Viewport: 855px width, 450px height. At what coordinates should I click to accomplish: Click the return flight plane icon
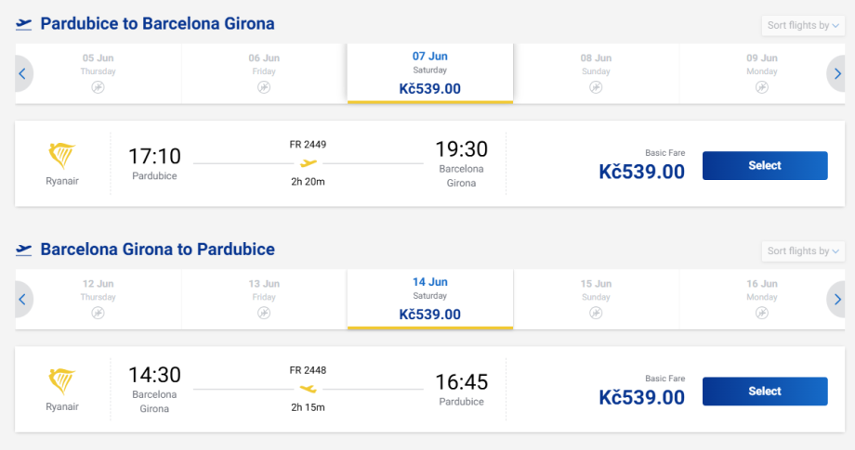pyautogui.click(x=24, y=250)
